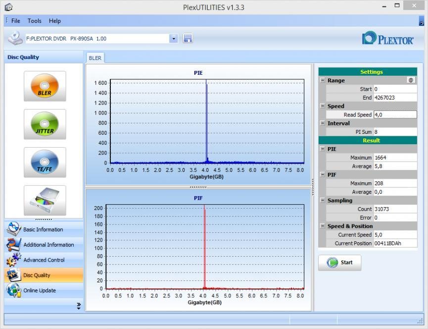The image size is (428, 329).
Task: Collapse the Speed settings group
Action: point(323,106)
